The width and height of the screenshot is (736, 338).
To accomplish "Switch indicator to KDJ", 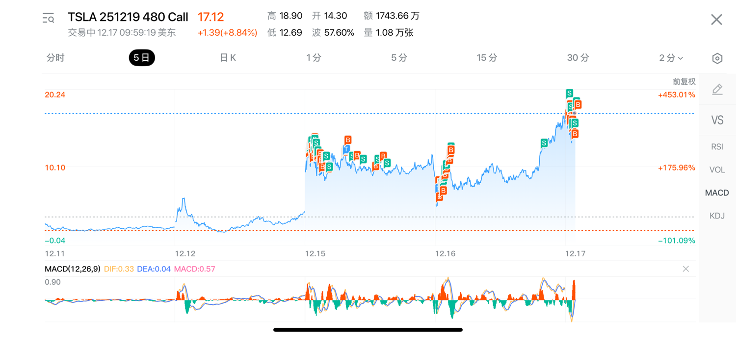I will click(x=717, y=216).
